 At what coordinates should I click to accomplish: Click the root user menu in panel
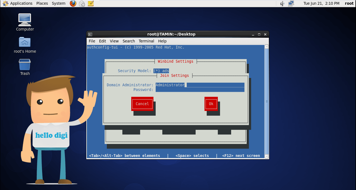pos(349,3)
